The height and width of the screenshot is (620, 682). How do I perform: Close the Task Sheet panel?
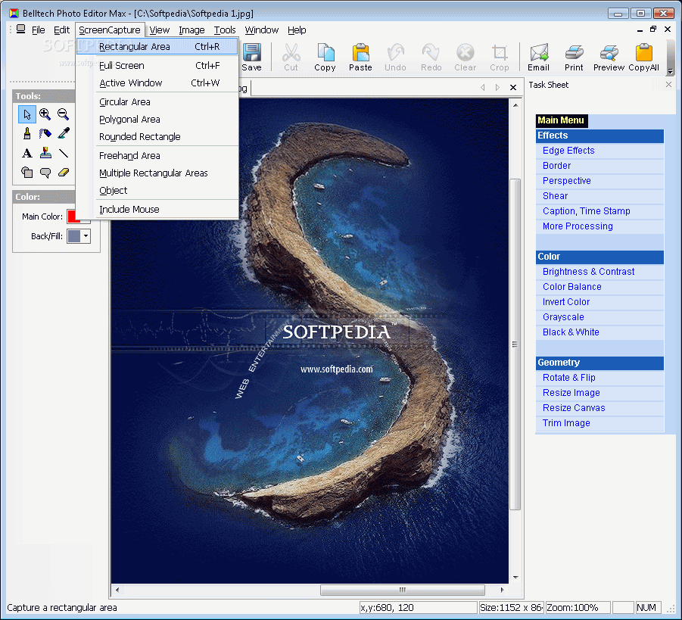(x=668, y=85)
